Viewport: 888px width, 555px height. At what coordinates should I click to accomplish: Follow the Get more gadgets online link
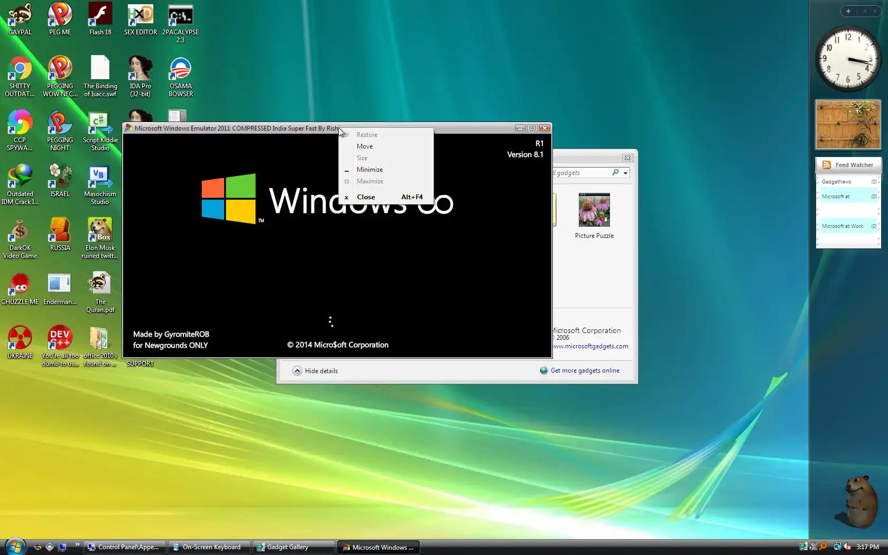pos(585,371)
